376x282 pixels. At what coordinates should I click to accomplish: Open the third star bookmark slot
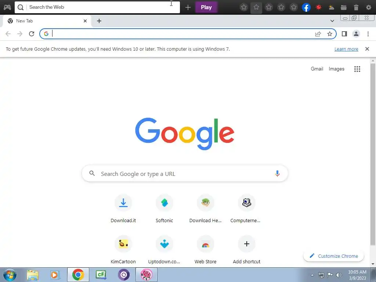point(269,7)
